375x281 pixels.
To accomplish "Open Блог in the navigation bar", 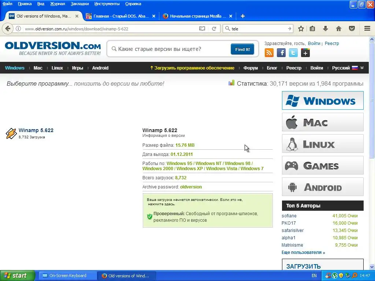I will 272,68.
